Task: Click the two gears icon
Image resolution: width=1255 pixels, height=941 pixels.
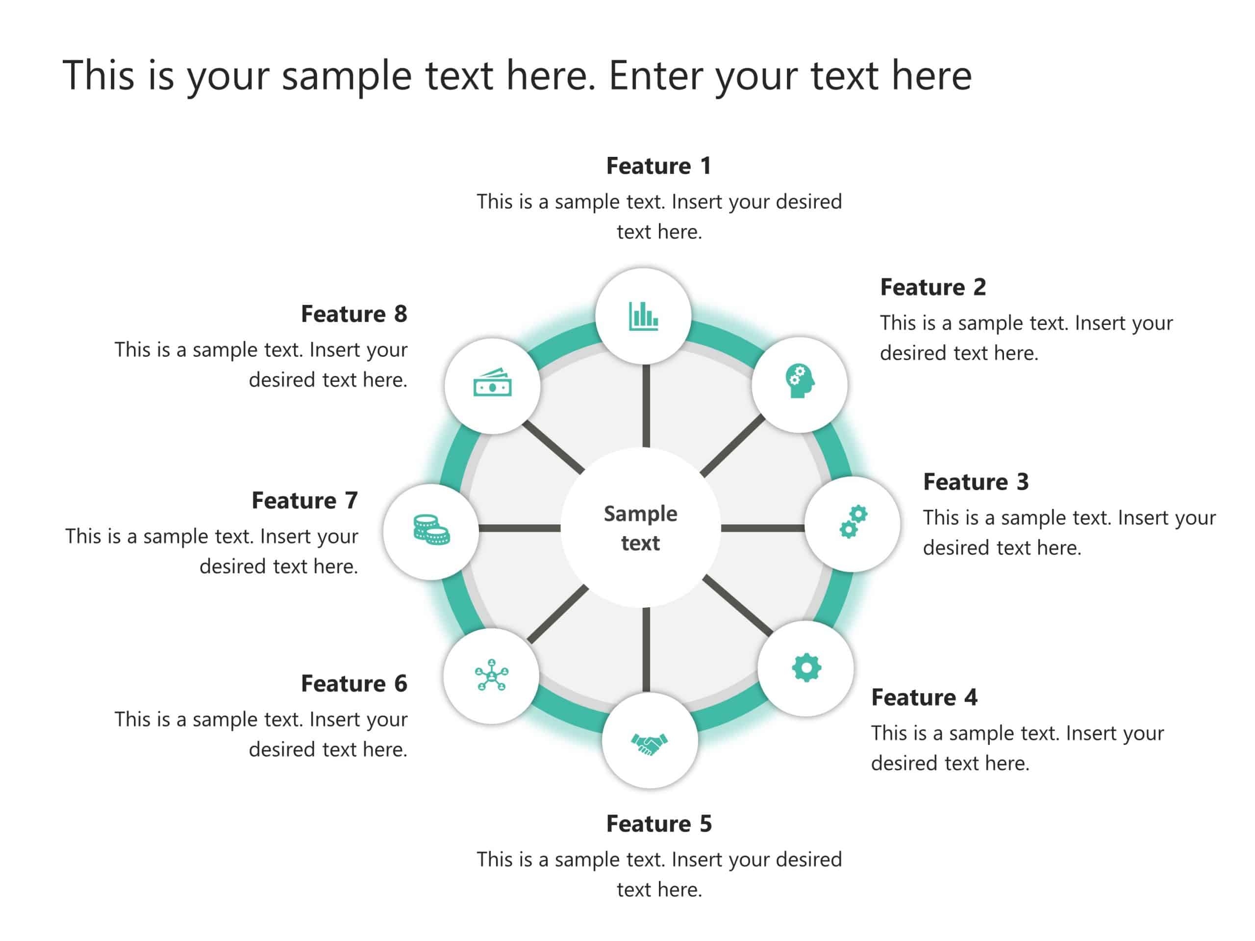Action: click(853, 521)
